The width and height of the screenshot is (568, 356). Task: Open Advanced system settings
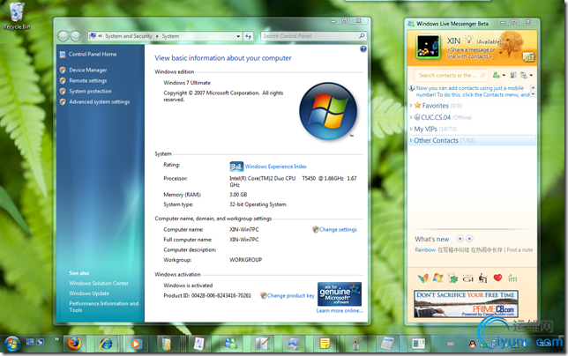(x=100, y=102)
